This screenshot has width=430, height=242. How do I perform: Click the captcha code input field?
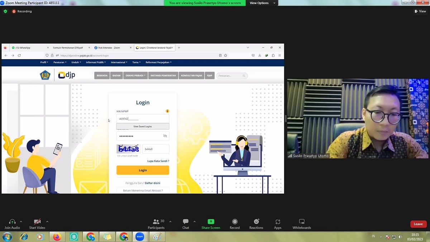click(156, 149)
